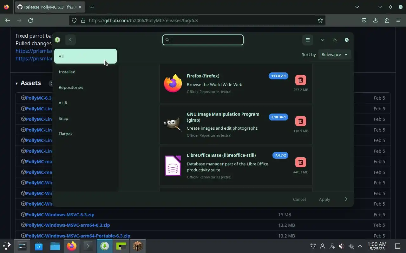Open the Pocket save icon in browser toolbar
This screenshot has height=253, width=406.
(364, 20)
